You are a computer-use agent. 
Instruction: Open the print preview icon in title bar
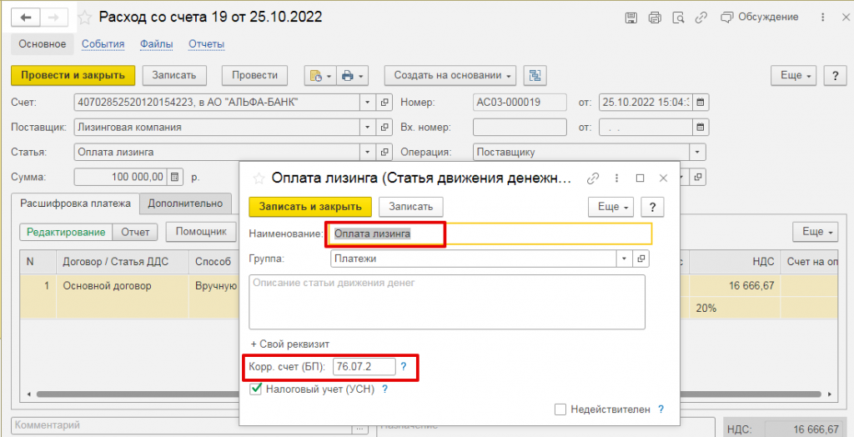(x=678, y=18)
